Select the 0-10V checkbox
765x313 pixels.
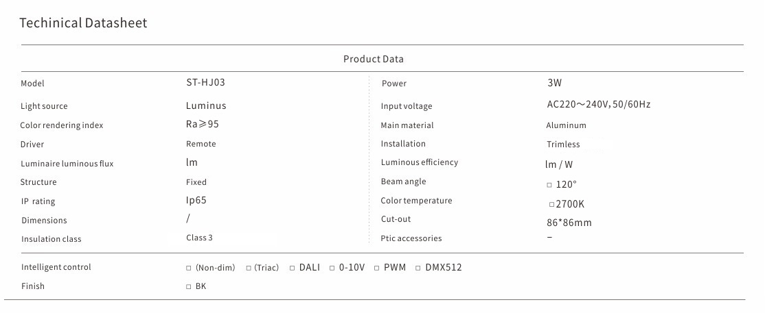332,268
